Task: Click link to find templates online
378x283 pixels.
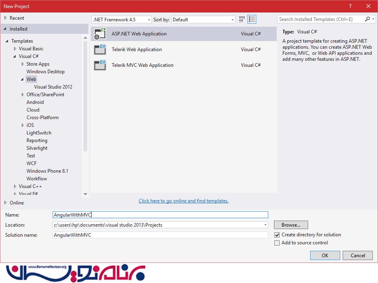Action: pos(184,201)
